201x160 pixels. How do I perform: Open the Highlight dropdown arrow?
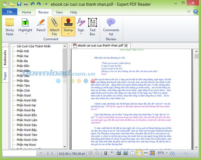coord(26,34)
